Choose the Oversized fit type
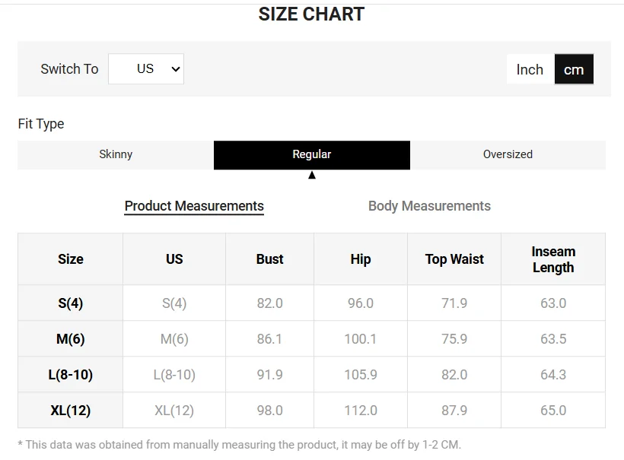624x460 pixels. coord(508,154)
